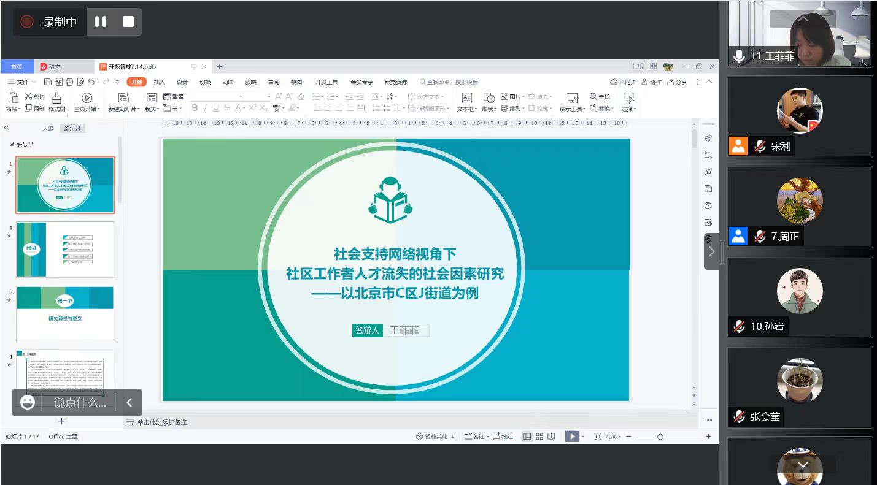
Task: Switch to slide sorter grid view
Action: point(539,437)
